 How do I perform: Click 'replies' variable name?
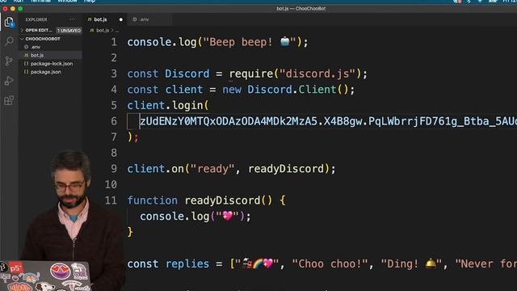click(187, 264)
